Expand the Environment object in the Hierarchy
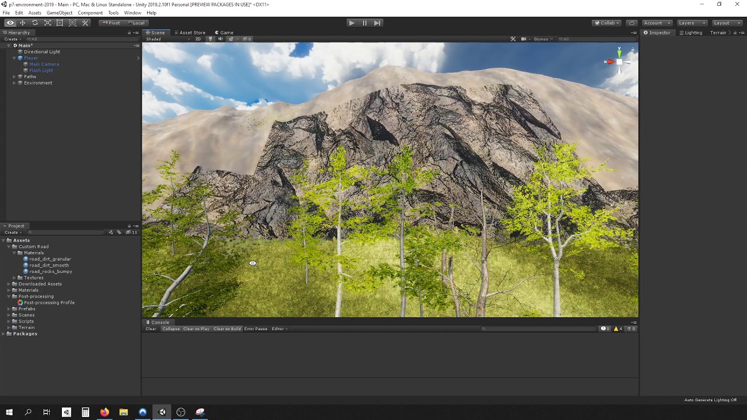The height and width of the screenshot is (420, 747). (x=13, y=82)
